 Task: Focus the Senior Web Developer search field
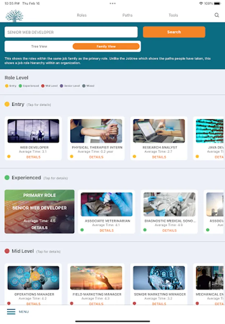click(x=71, y=32)
